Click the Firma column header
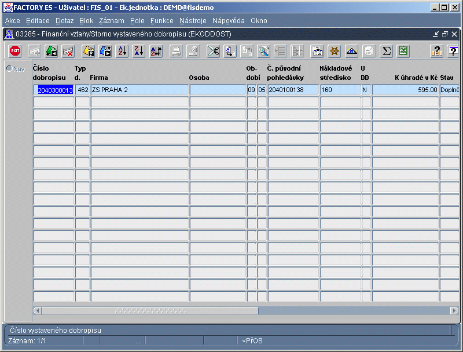The width and height of the screenshot is (463, 352). click(98, 78)
